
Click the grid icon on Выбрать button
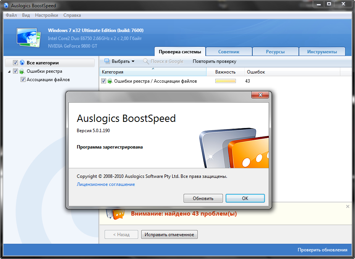[x=107, y=61]
